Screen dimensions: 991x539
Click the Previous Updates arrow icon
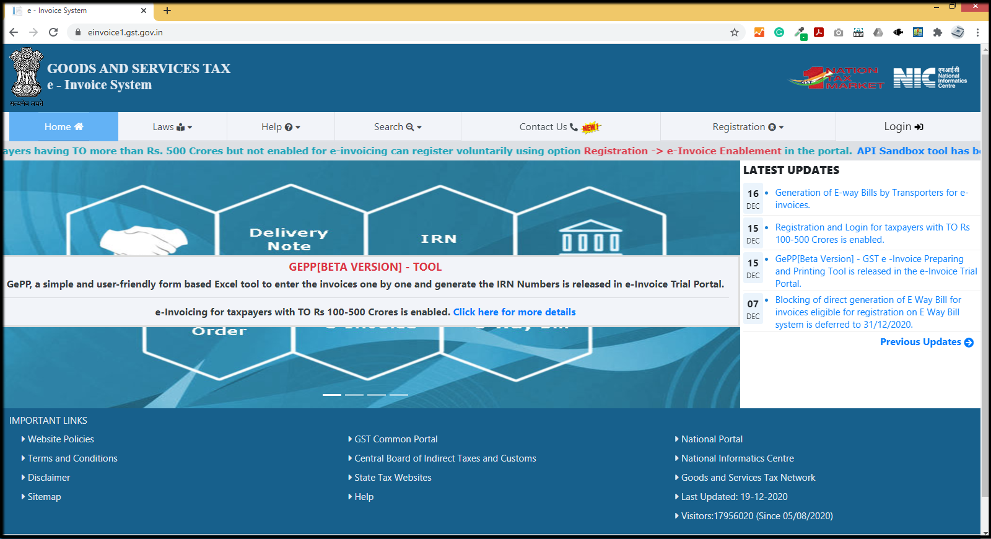pos(969,342)
